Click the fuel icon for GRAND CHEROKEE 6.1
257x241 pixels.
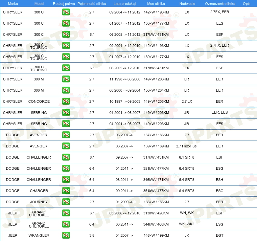point(66,213)
